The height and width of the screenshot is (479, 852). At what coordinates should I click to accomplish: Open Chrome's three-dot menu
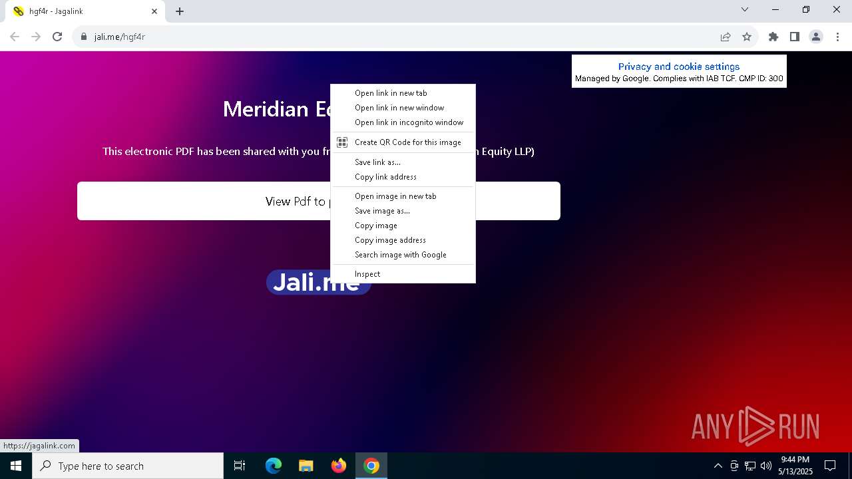837,37
